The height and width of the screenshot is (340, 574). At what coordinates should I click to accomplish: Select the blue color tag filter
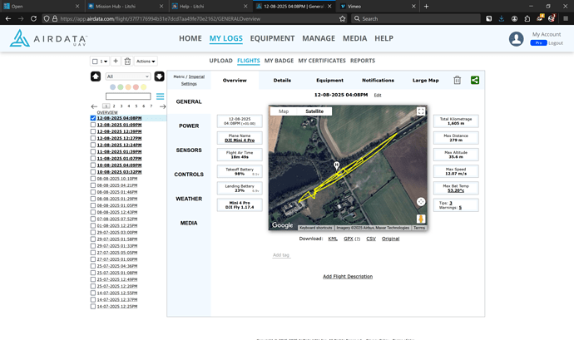point(113,87)
